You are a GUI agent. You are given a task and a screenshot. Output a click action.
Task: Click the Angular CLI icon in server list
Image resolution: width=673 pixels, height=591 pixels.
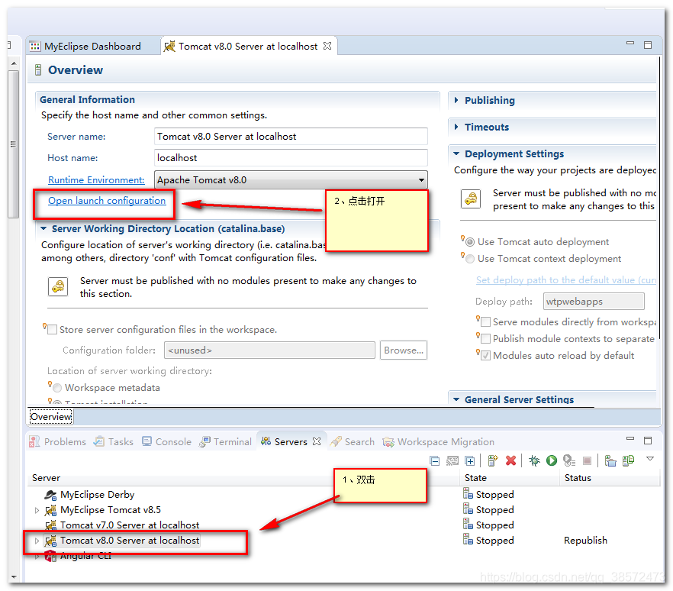50,556
